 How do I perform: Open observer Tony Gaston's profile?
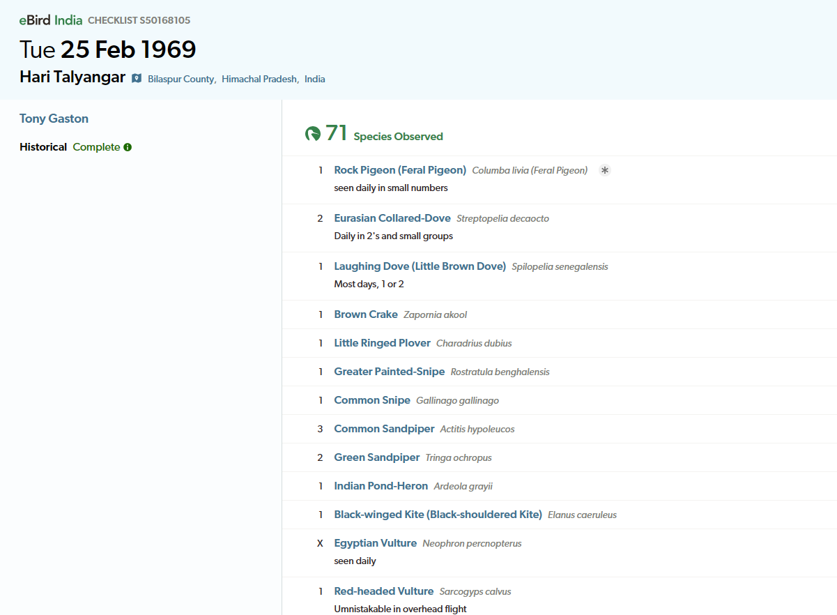(54, 119)
